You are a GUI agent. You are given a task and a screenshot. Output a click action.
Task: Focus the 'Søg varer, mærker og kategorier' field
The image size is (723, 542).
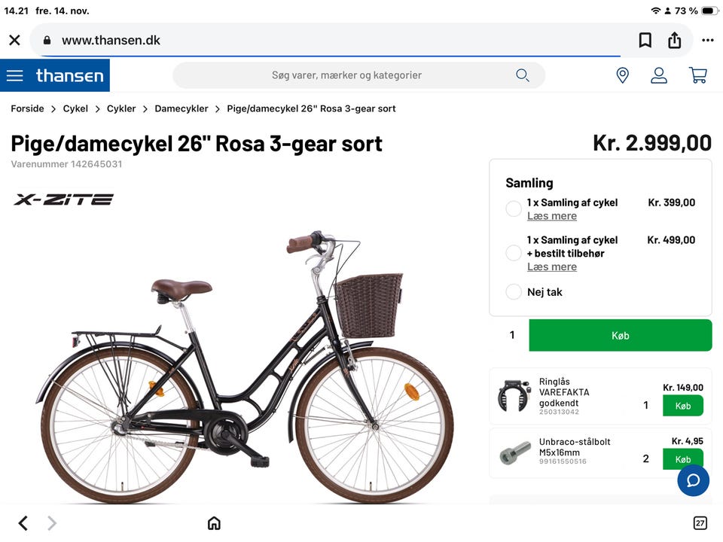click(346, 75)
